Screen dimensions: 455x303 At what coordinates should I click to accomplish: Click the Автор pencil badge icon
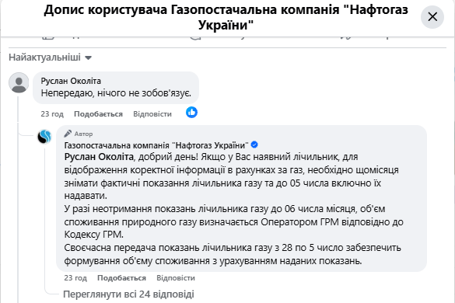(68, 134)
